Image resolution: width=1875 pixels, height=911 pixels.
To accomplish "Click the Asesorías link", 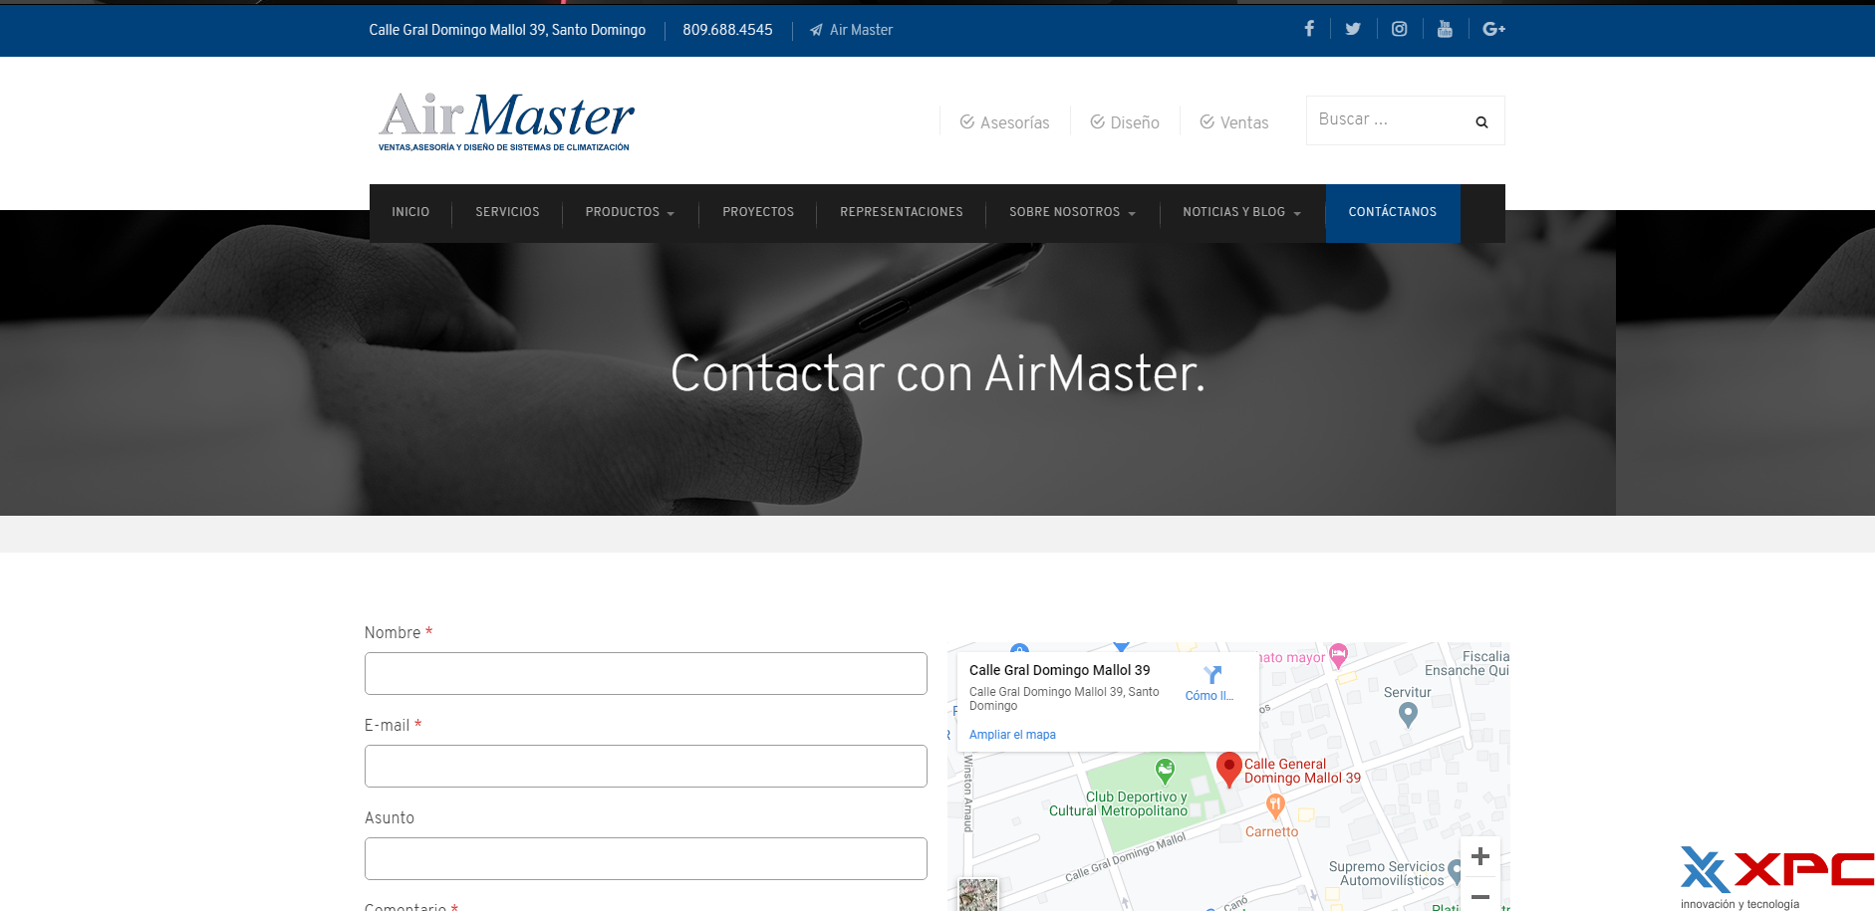I will 1014,122.
